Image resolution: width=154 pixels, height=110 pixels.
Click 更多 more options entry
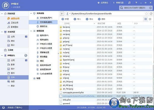click(x=14, y=86)
